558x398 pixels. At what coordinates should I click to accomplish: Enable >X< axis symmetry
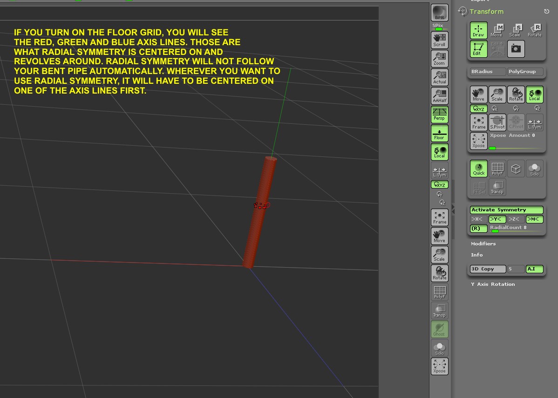[x=478, y=219]
